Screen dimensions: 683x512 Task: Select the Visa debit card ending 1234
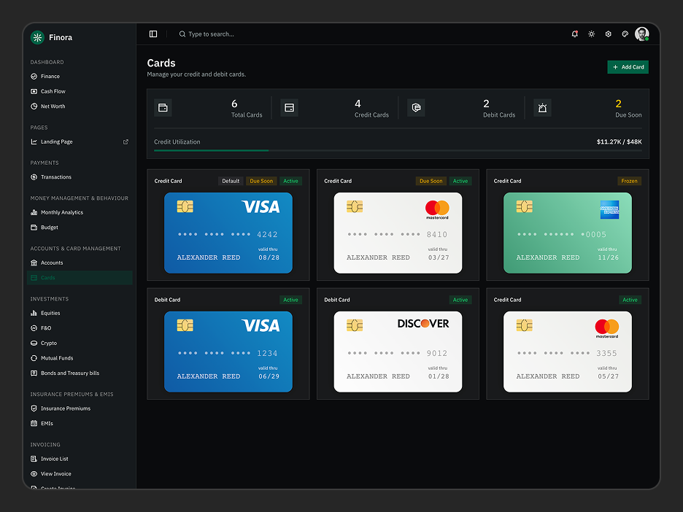pos(228,352)
